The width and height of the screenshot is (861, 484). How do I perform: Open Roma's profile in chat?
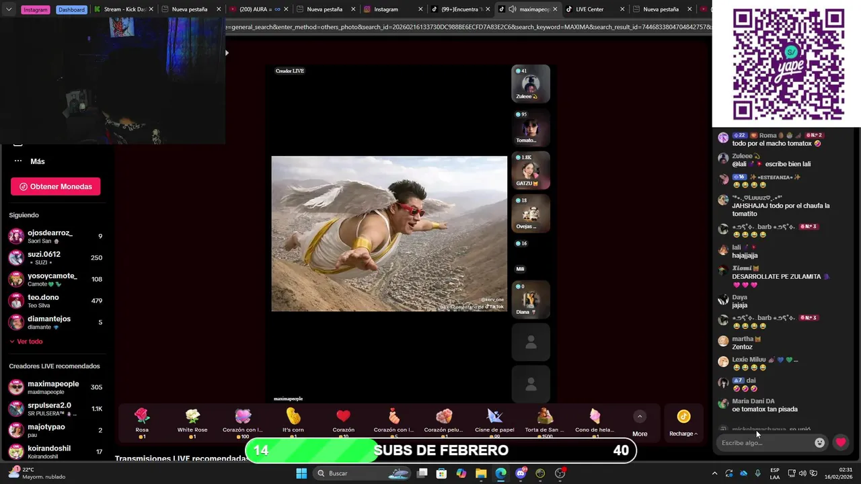tap(768, 135)
